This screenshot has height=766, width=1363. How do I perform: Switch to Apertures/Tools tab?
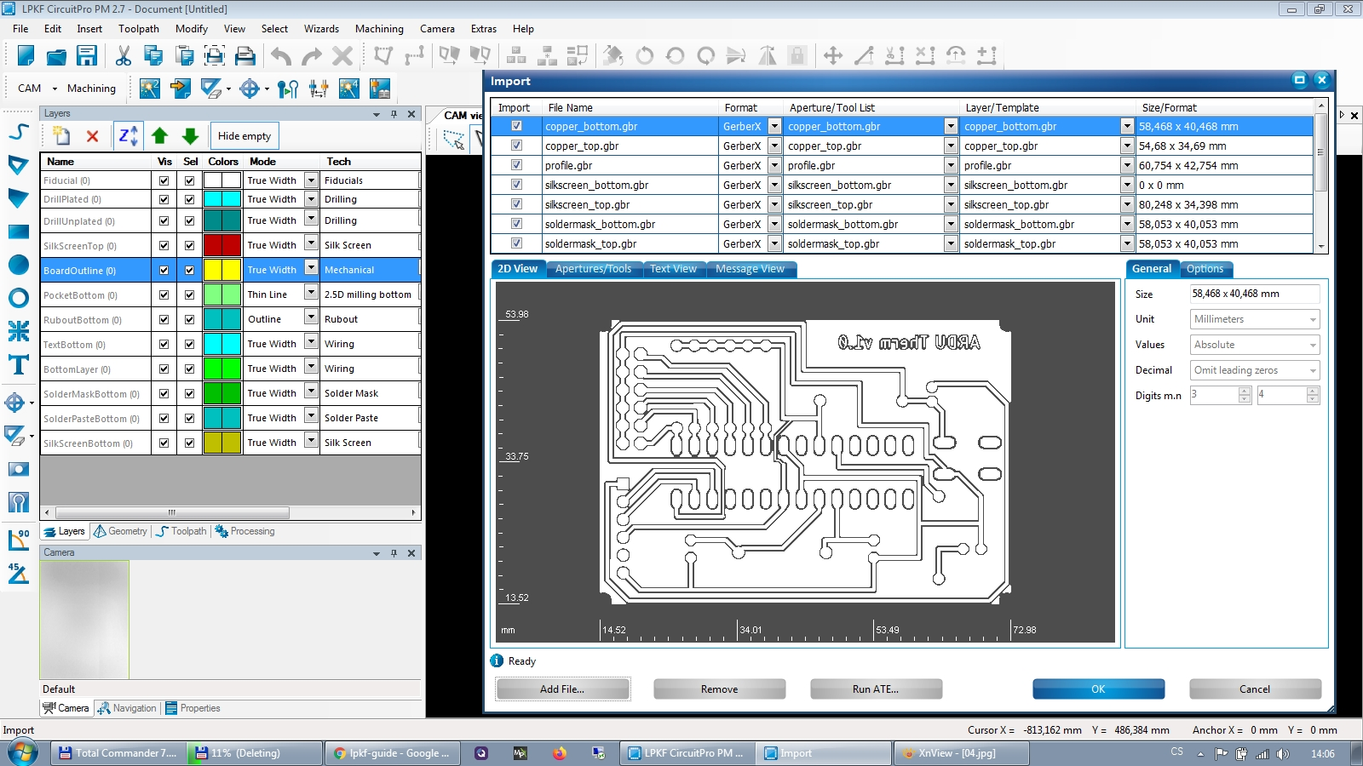click(x=593, y=269)
